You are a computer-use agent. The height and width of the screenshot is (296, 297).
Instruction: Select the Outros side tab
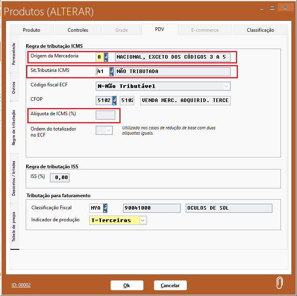[x=14, y=88]
